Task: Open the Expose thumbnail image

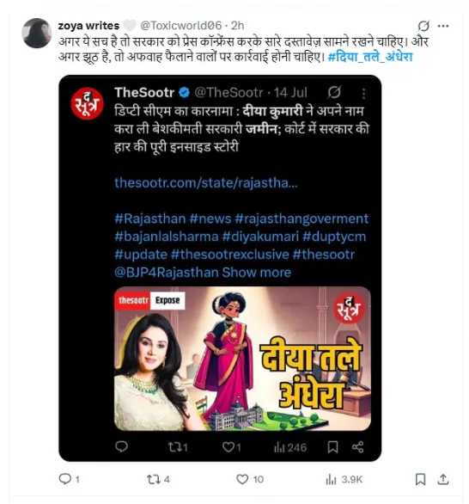Action: click(x=242, y=359)
